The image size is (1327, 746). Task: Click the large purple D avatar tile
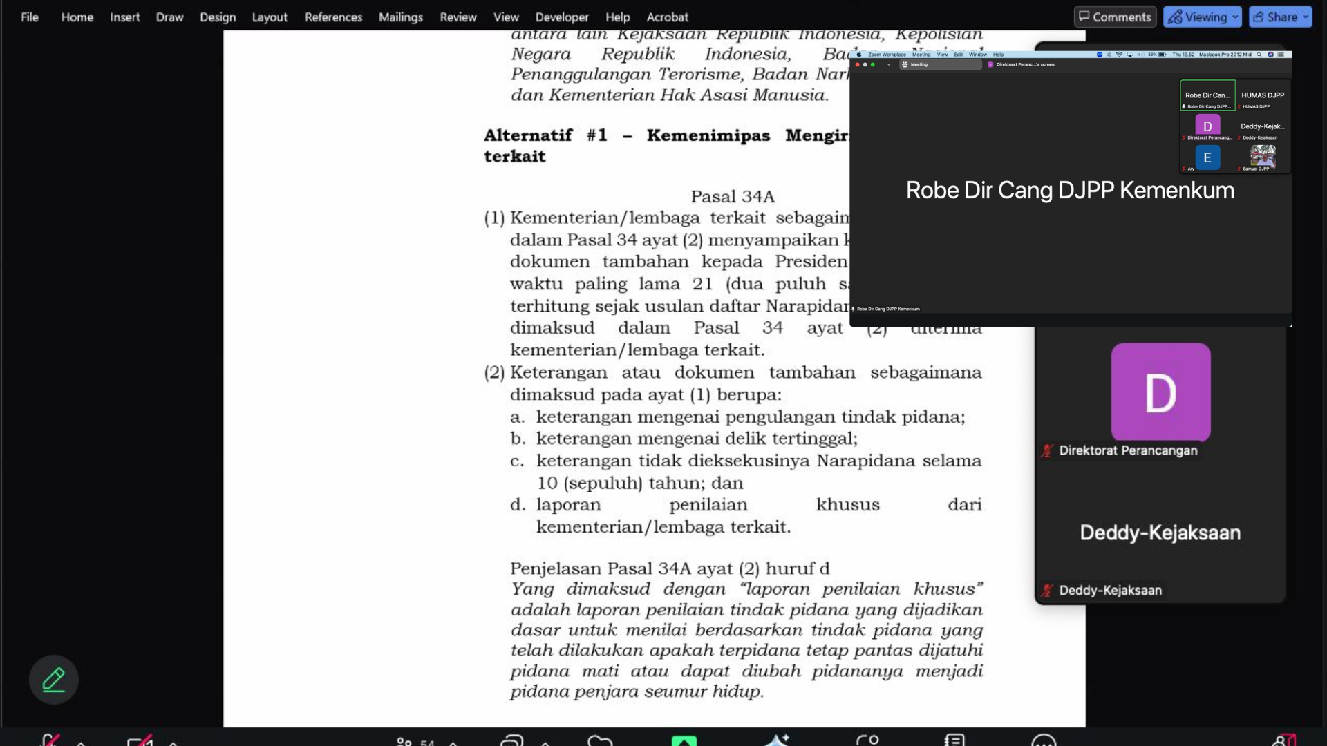click(x=1160, y=392)
